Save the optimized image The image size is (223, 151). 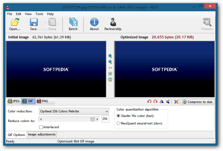click(x=34, y=24)
